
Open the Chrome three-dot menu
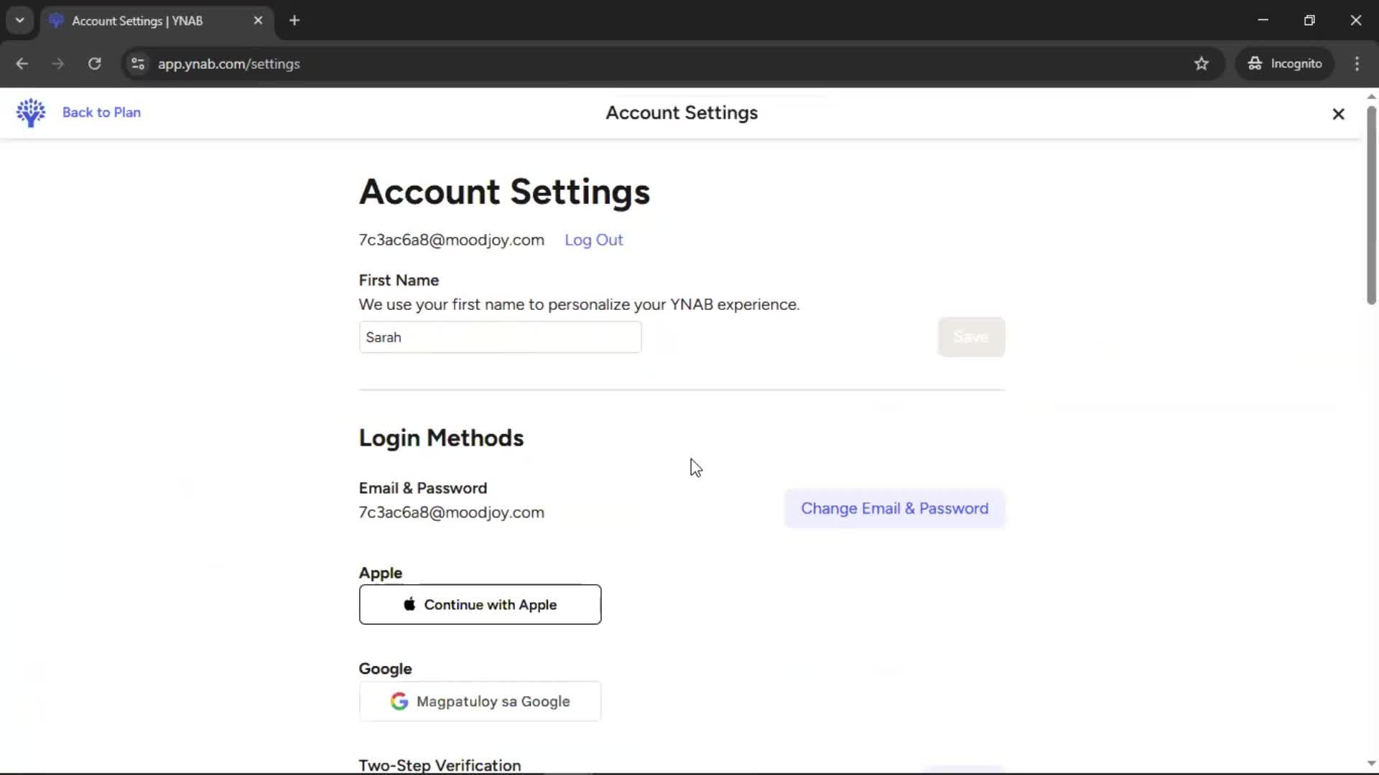click(1357, 64)
